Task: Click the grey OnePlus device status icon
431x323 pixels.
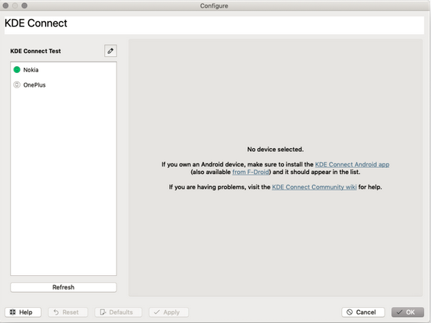Action: 17,85
